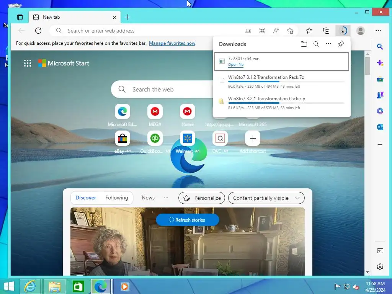Open sidebar Search icon

(x=380, y=47)
